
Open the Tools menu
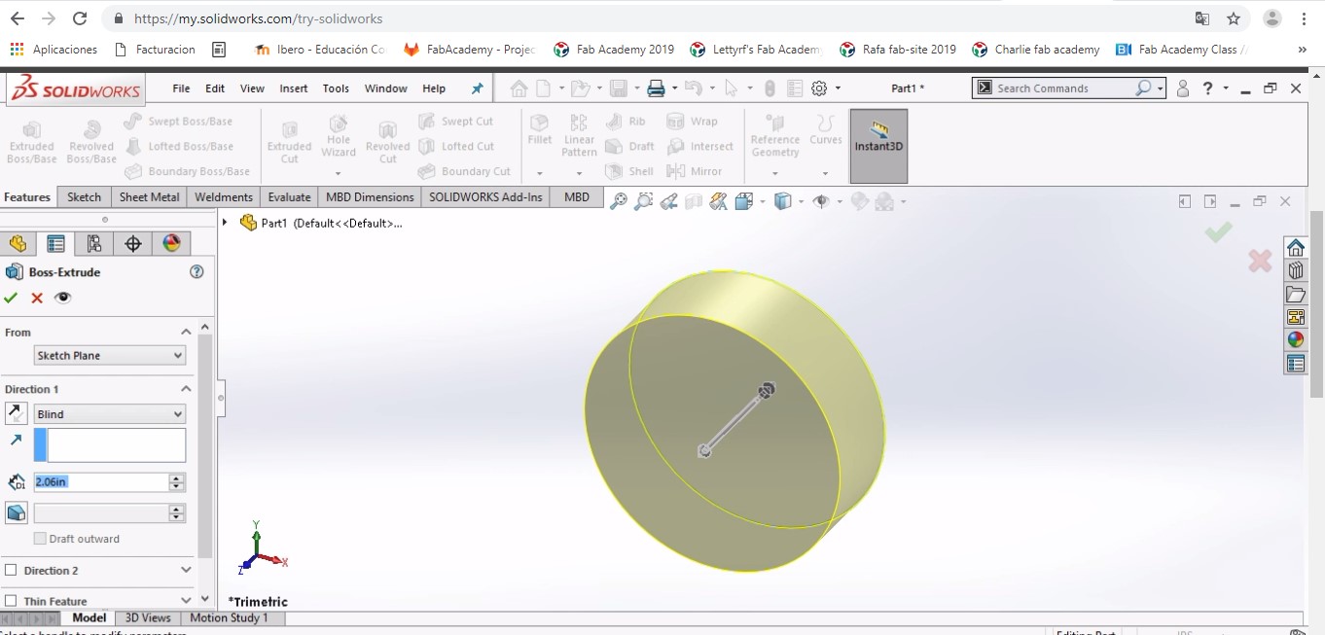(336, 88)
